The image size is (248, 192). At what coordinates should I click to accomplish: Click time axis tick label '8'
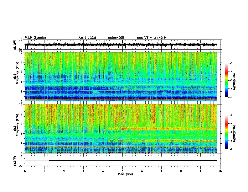click(181, 171)
